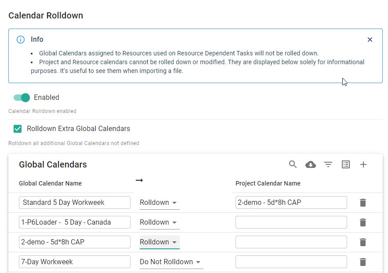Disable the Calendar Rolldown Enabled toggle
The image size is (388, 273).
click(x=22, y=98)
